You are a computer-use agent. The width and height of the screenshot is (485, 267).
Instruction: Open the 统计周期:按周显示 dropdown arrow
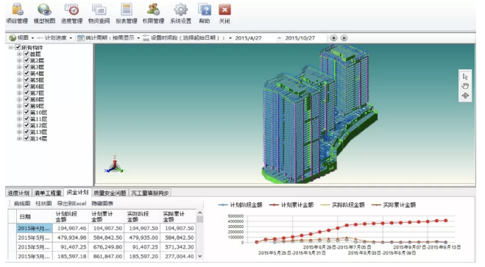tap(138, 38)
